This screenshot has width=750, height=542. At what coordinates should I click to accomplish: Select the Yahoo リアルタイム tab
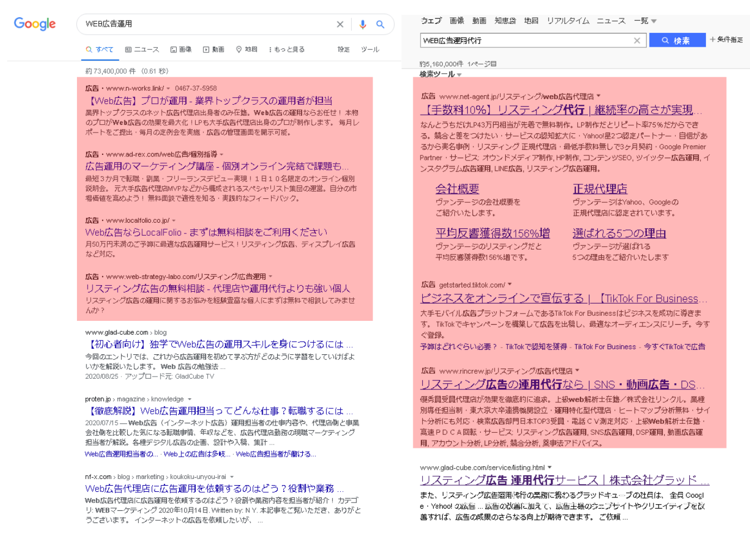[568, 21]
